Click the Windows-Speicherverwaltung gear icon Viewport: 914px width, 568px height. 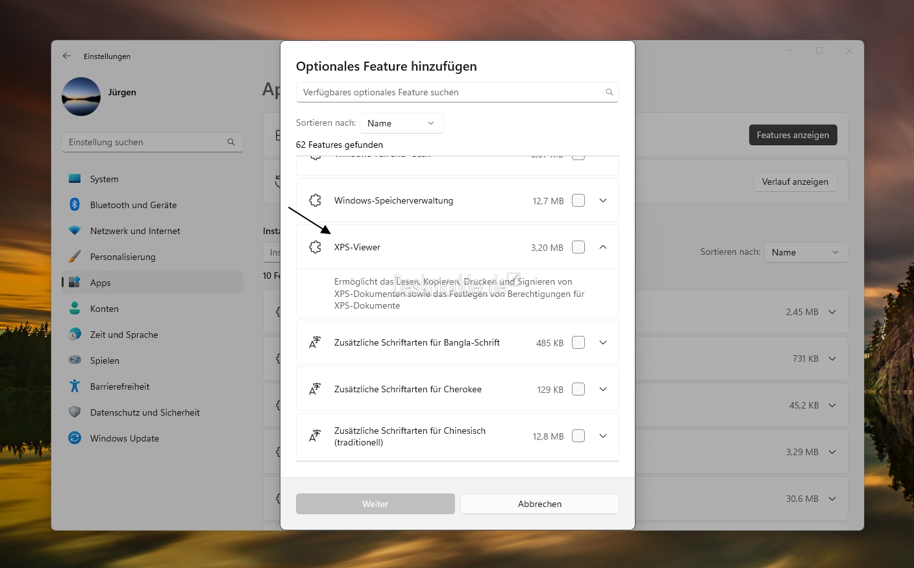coord(315,200)
